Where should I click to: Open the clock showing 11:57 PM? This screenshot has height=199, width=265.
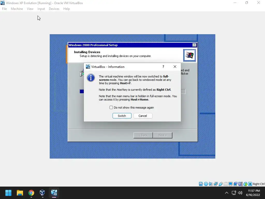(x=253, y=193)
